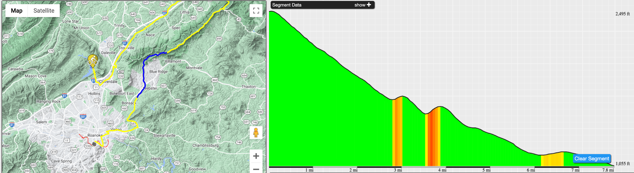Click the blue highlighted route segment
Screen dimensions: 634x173
click(x=144, y=73)
